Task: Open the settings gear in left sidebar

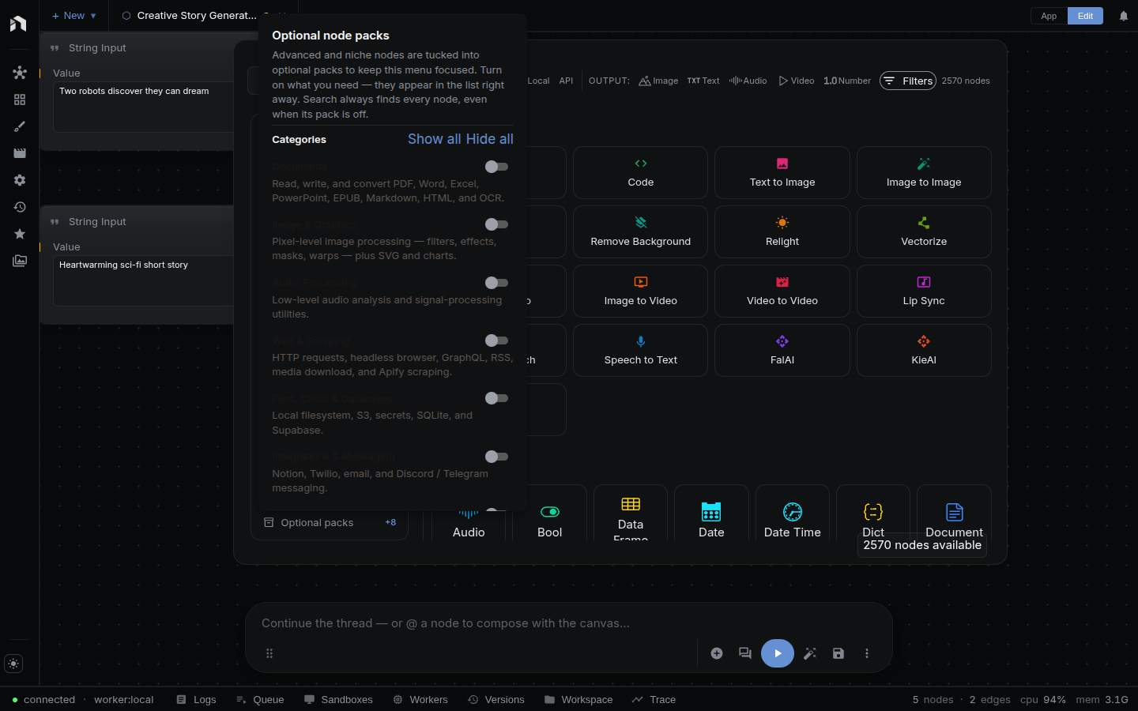Action: click(20, 180)
